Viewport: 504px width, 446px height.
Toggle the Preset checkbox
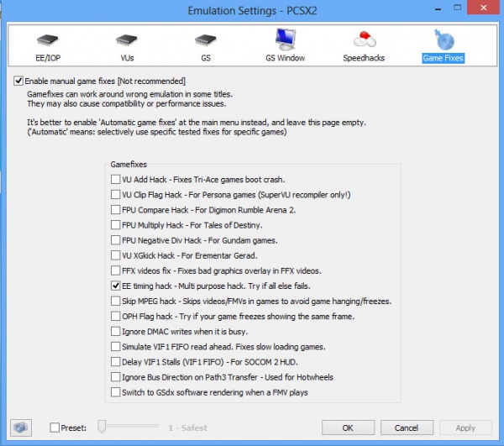point(55,428)
